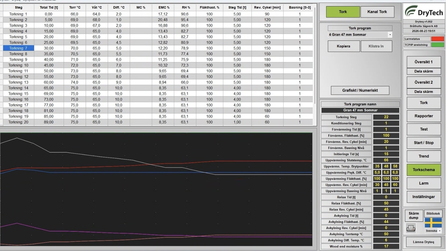The image size is (446, 251).
Task: Click the date and time 2026-08-23 19:51
Action: [x=423, y=31]
